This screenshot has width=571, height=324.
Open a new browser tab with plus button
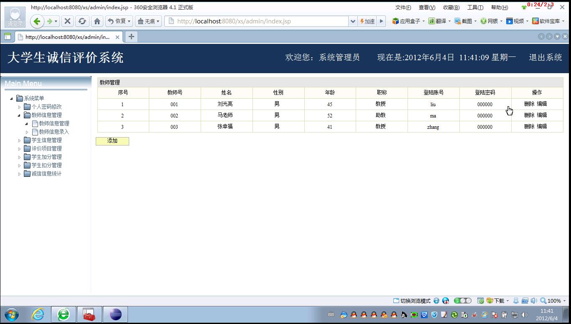131,37
